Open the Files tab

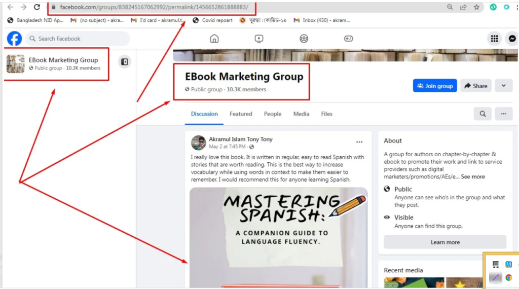coord(326,114)
